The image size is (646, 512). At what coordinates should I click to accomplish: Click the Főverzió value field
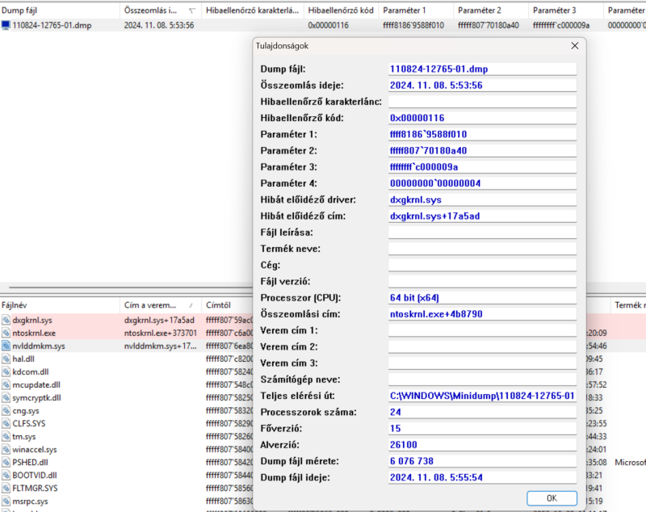[482, 428]
